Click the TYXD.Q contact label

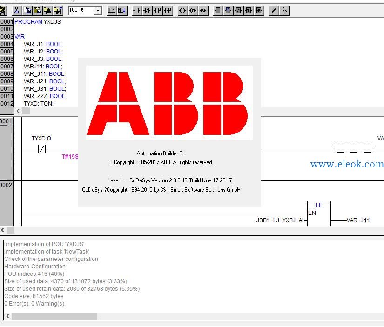[x=41, y=139]
